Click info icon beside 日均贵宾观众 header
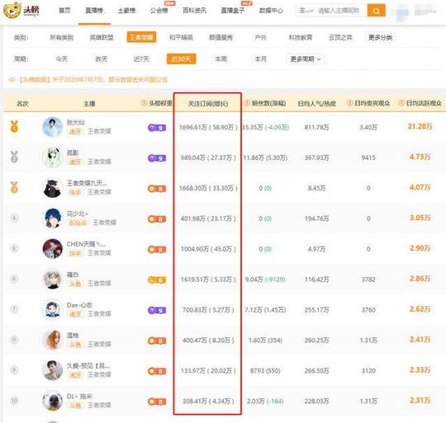446x423 pixels. point(349,103)
